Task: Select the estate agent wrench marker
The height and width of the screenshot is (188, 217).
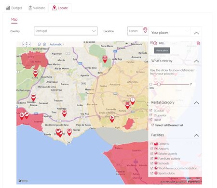Action: click(x=27, y=115)
